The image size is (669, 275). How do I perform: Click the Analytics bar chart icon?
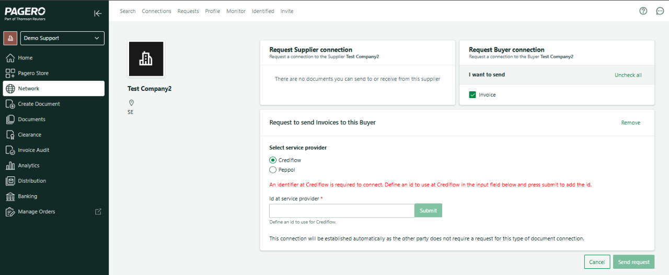[x=10, y=165]
